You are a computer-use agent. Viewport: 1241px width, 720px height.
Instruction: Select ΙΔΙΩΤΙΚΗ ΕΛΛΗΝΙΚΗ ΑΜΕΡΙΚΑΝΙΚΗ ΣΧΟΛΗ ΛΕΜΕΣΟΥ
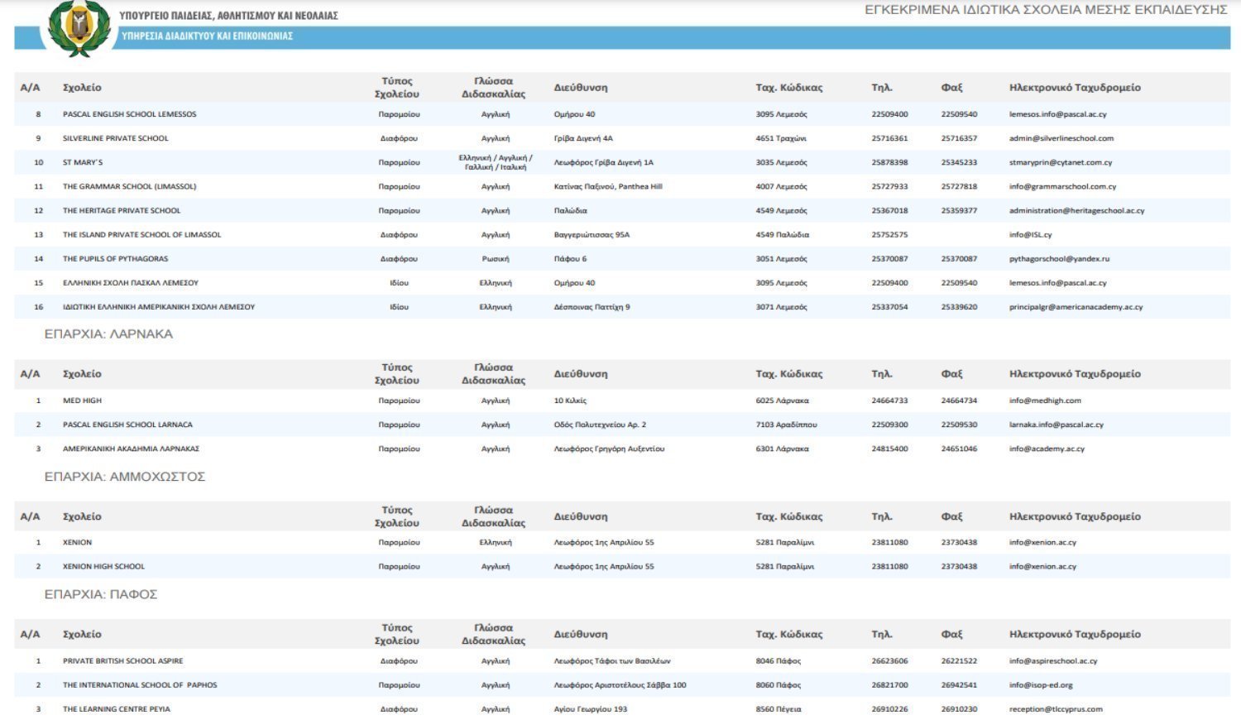159,306
